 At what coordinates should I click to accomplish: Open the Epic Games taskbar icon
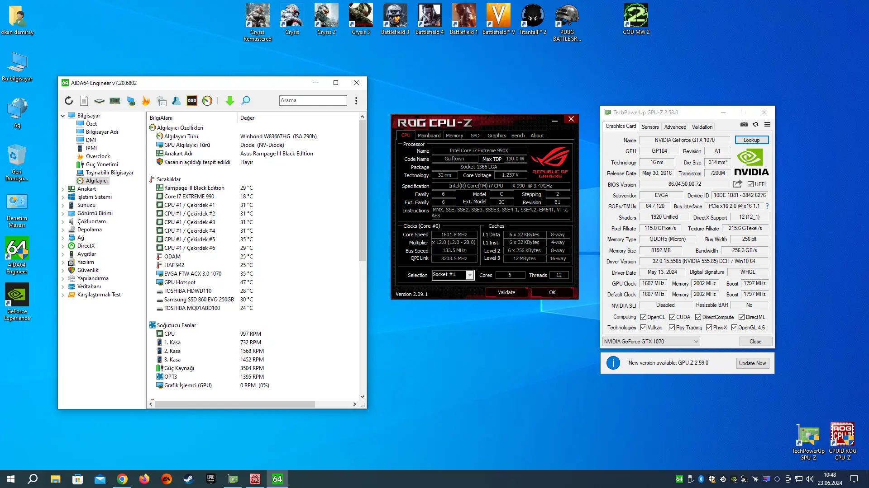click(x=210, y=479)
